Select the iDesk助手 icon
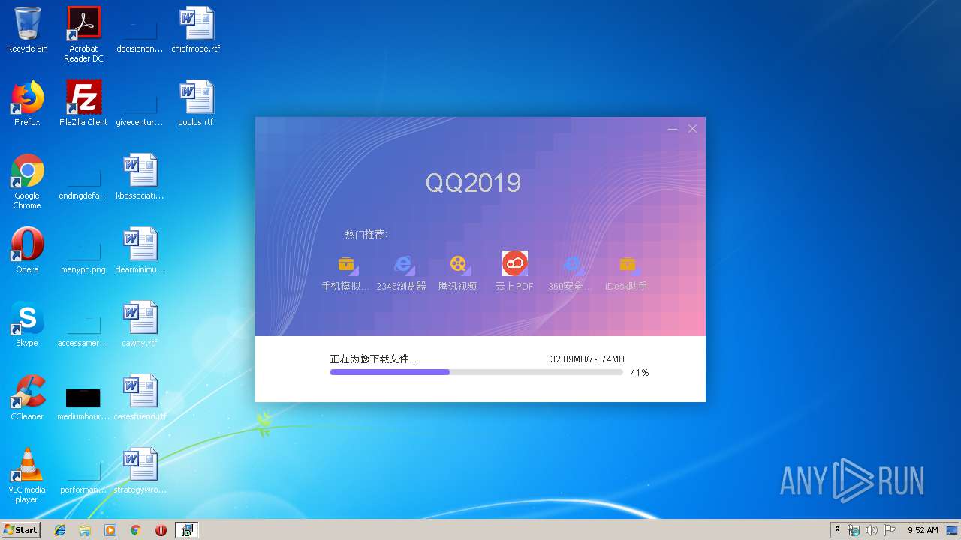This screenshot has width=961, height=540. coord(628,264)
